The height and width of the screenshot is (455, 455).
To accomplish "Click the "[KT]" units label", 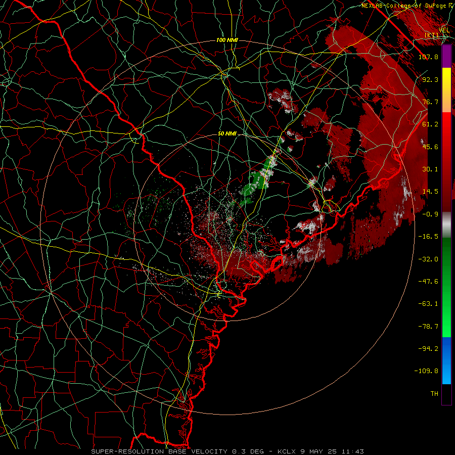I will [432, 35].
